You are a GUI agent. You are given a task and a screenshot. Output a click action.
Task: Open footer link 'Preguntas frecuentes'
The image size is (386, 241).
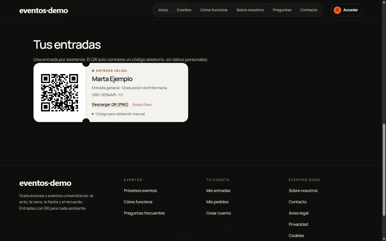(144, 213)
